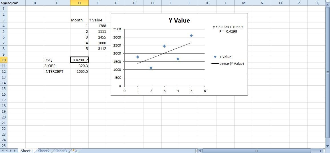Click the previous sheet navigation arrow

(7, 151)
